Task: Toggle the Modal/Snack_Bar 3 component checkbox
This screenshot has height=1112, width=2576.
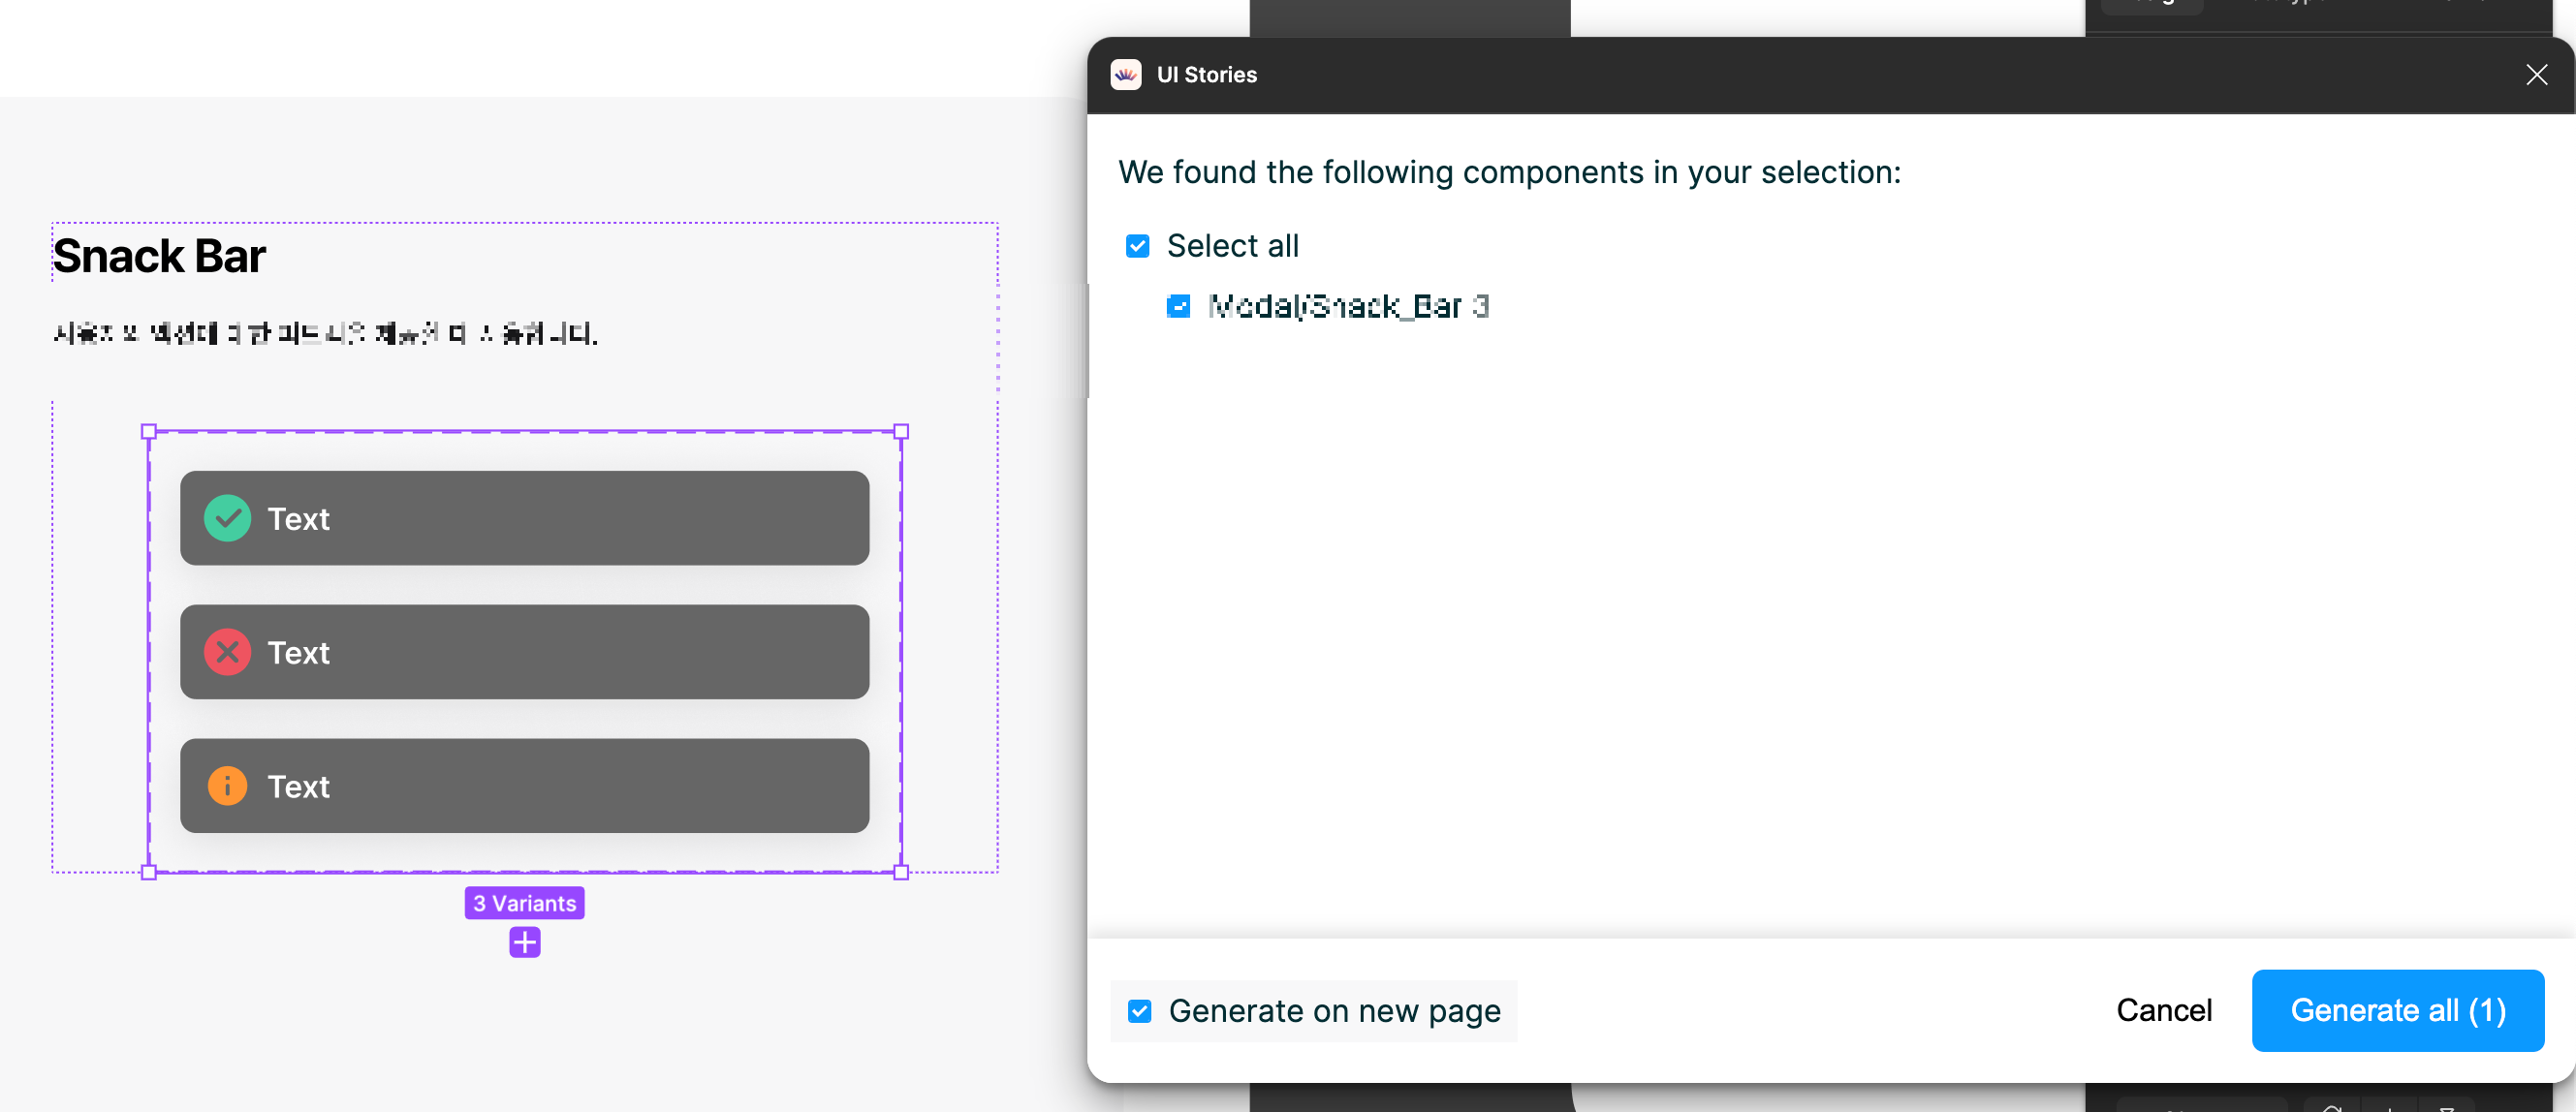Action: tap(1178, 307)
